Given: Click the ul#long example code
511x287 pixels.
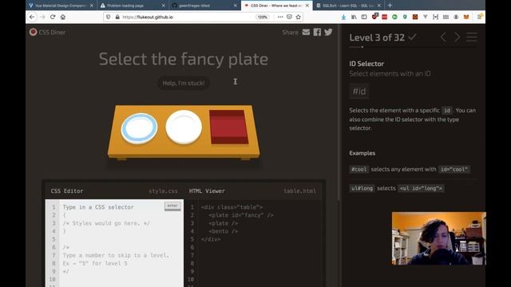Looking at the screenshot, I should (x=362, y=188).
